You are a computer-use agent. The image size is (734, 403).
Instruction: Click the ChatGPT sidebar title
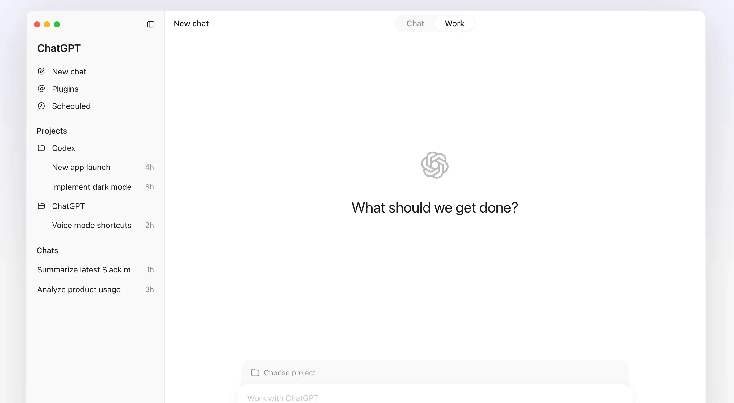pos(59,48)
